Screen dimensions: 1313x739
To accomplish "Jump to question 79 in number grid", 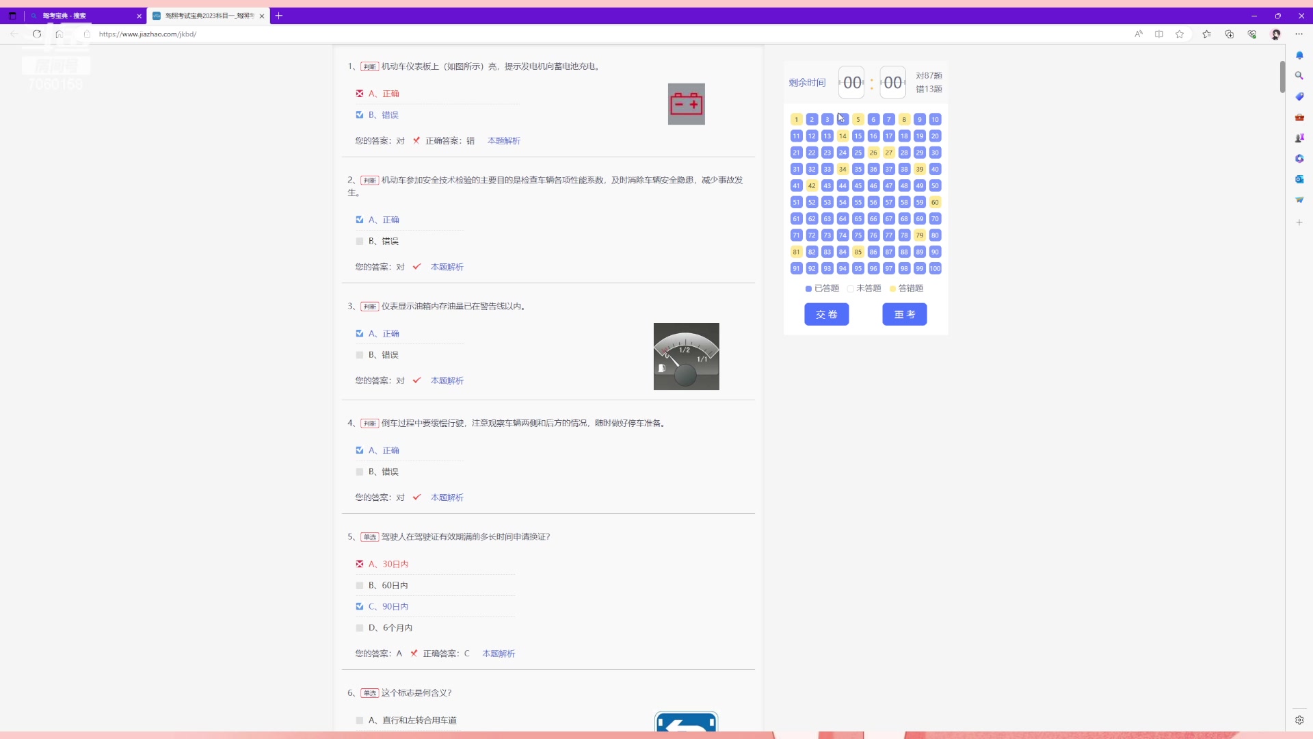I will (x=919, y=235).
